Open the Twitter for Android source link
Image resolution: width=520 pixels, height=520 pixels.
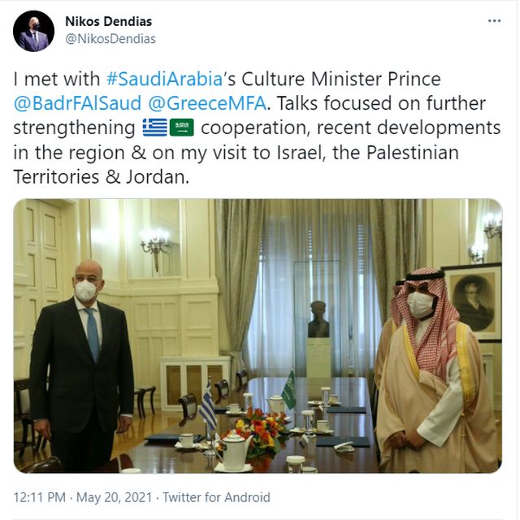(x=216, y=497)
